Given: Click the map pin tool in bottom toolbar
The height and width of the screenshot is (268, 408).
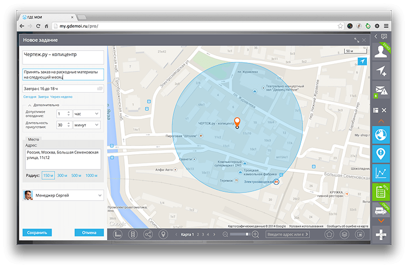Looking at the screenshot, I should click(x=163, y=234).
